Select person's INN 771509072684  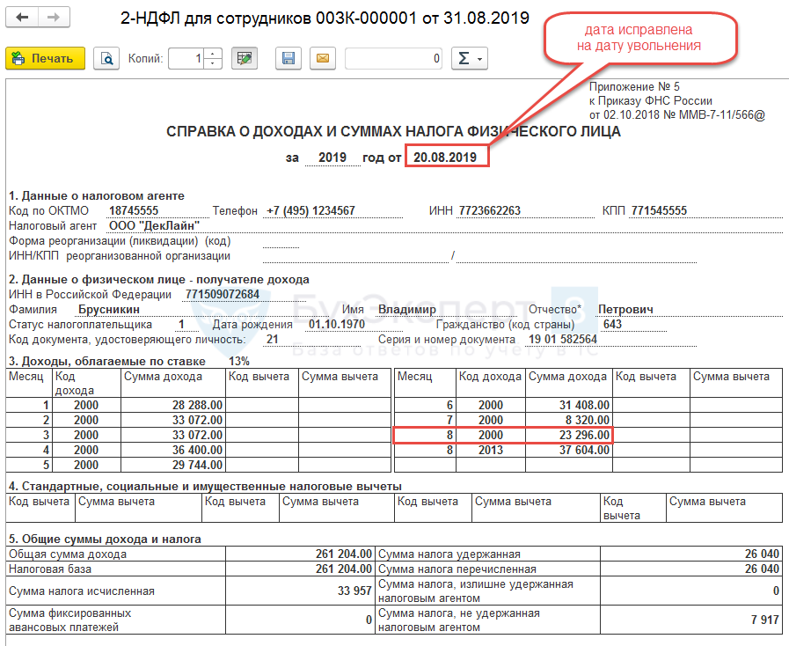(223, 294)
